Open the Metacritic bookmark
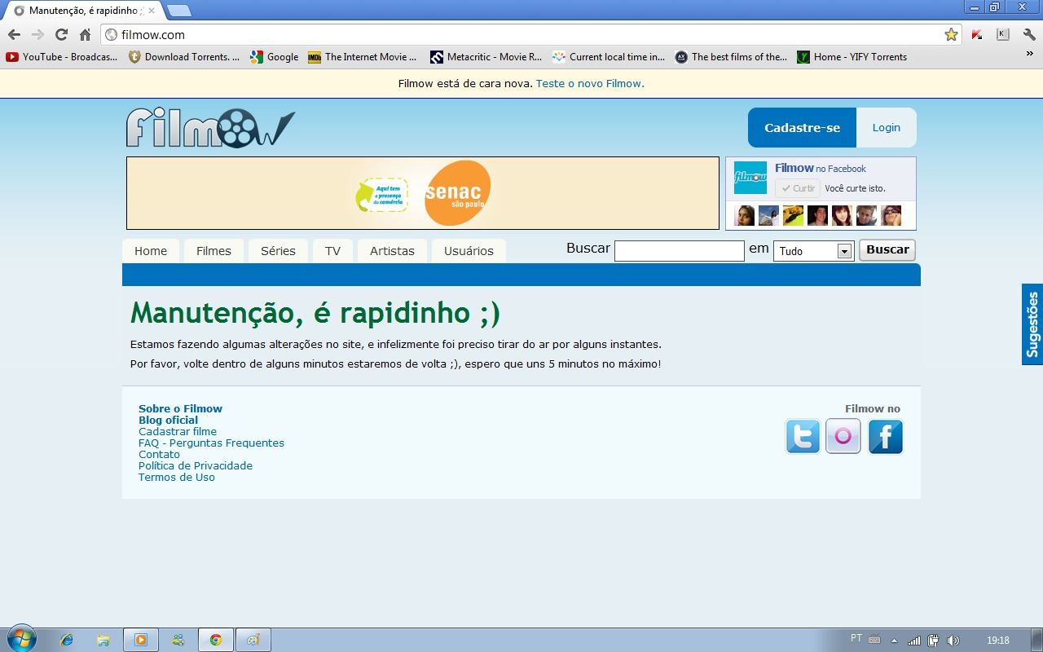The image size is (1043, 652). 486,57
